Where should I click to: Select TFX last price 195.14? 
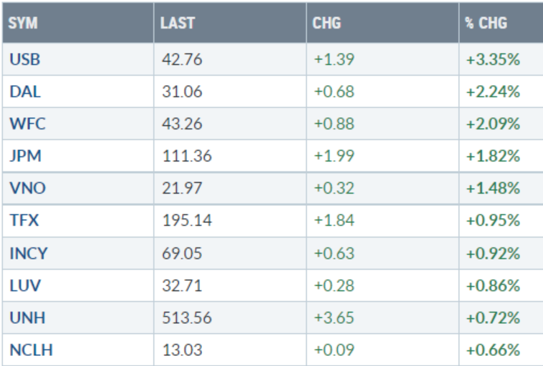[186, 220]
